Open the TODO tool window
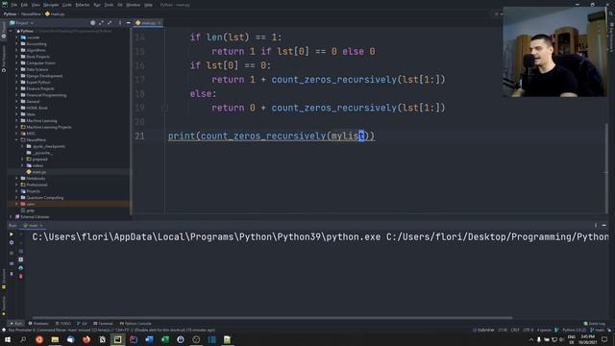 [63, 324]
